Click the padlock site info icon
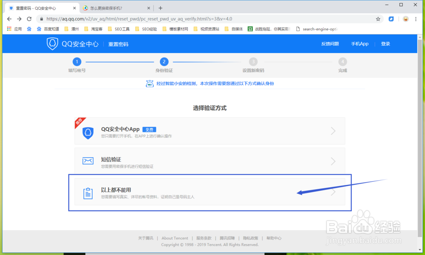 click(42, 19)
